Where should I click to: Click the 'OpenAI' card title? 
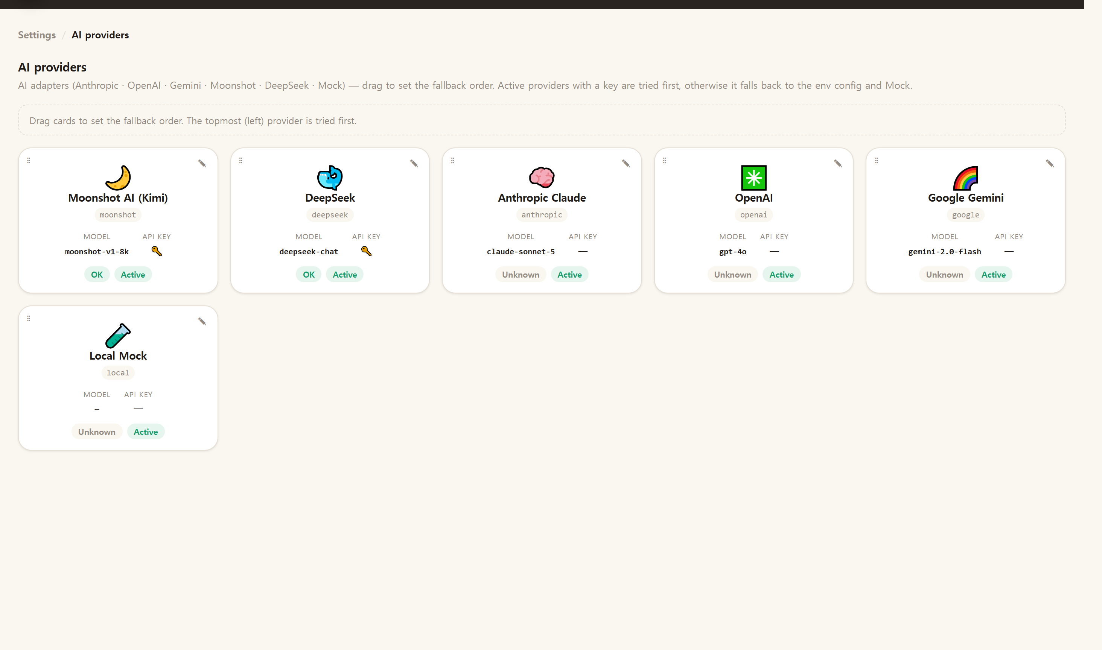(753, 198)
